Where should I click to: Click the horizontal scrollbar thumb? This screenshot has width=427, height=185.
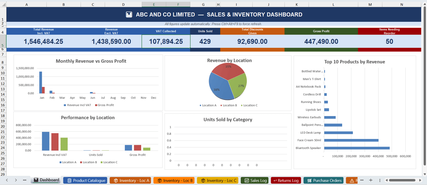402,180
